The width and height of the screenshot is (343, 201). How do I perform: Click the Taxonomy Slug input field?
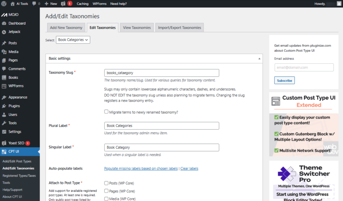click(162, 73)
